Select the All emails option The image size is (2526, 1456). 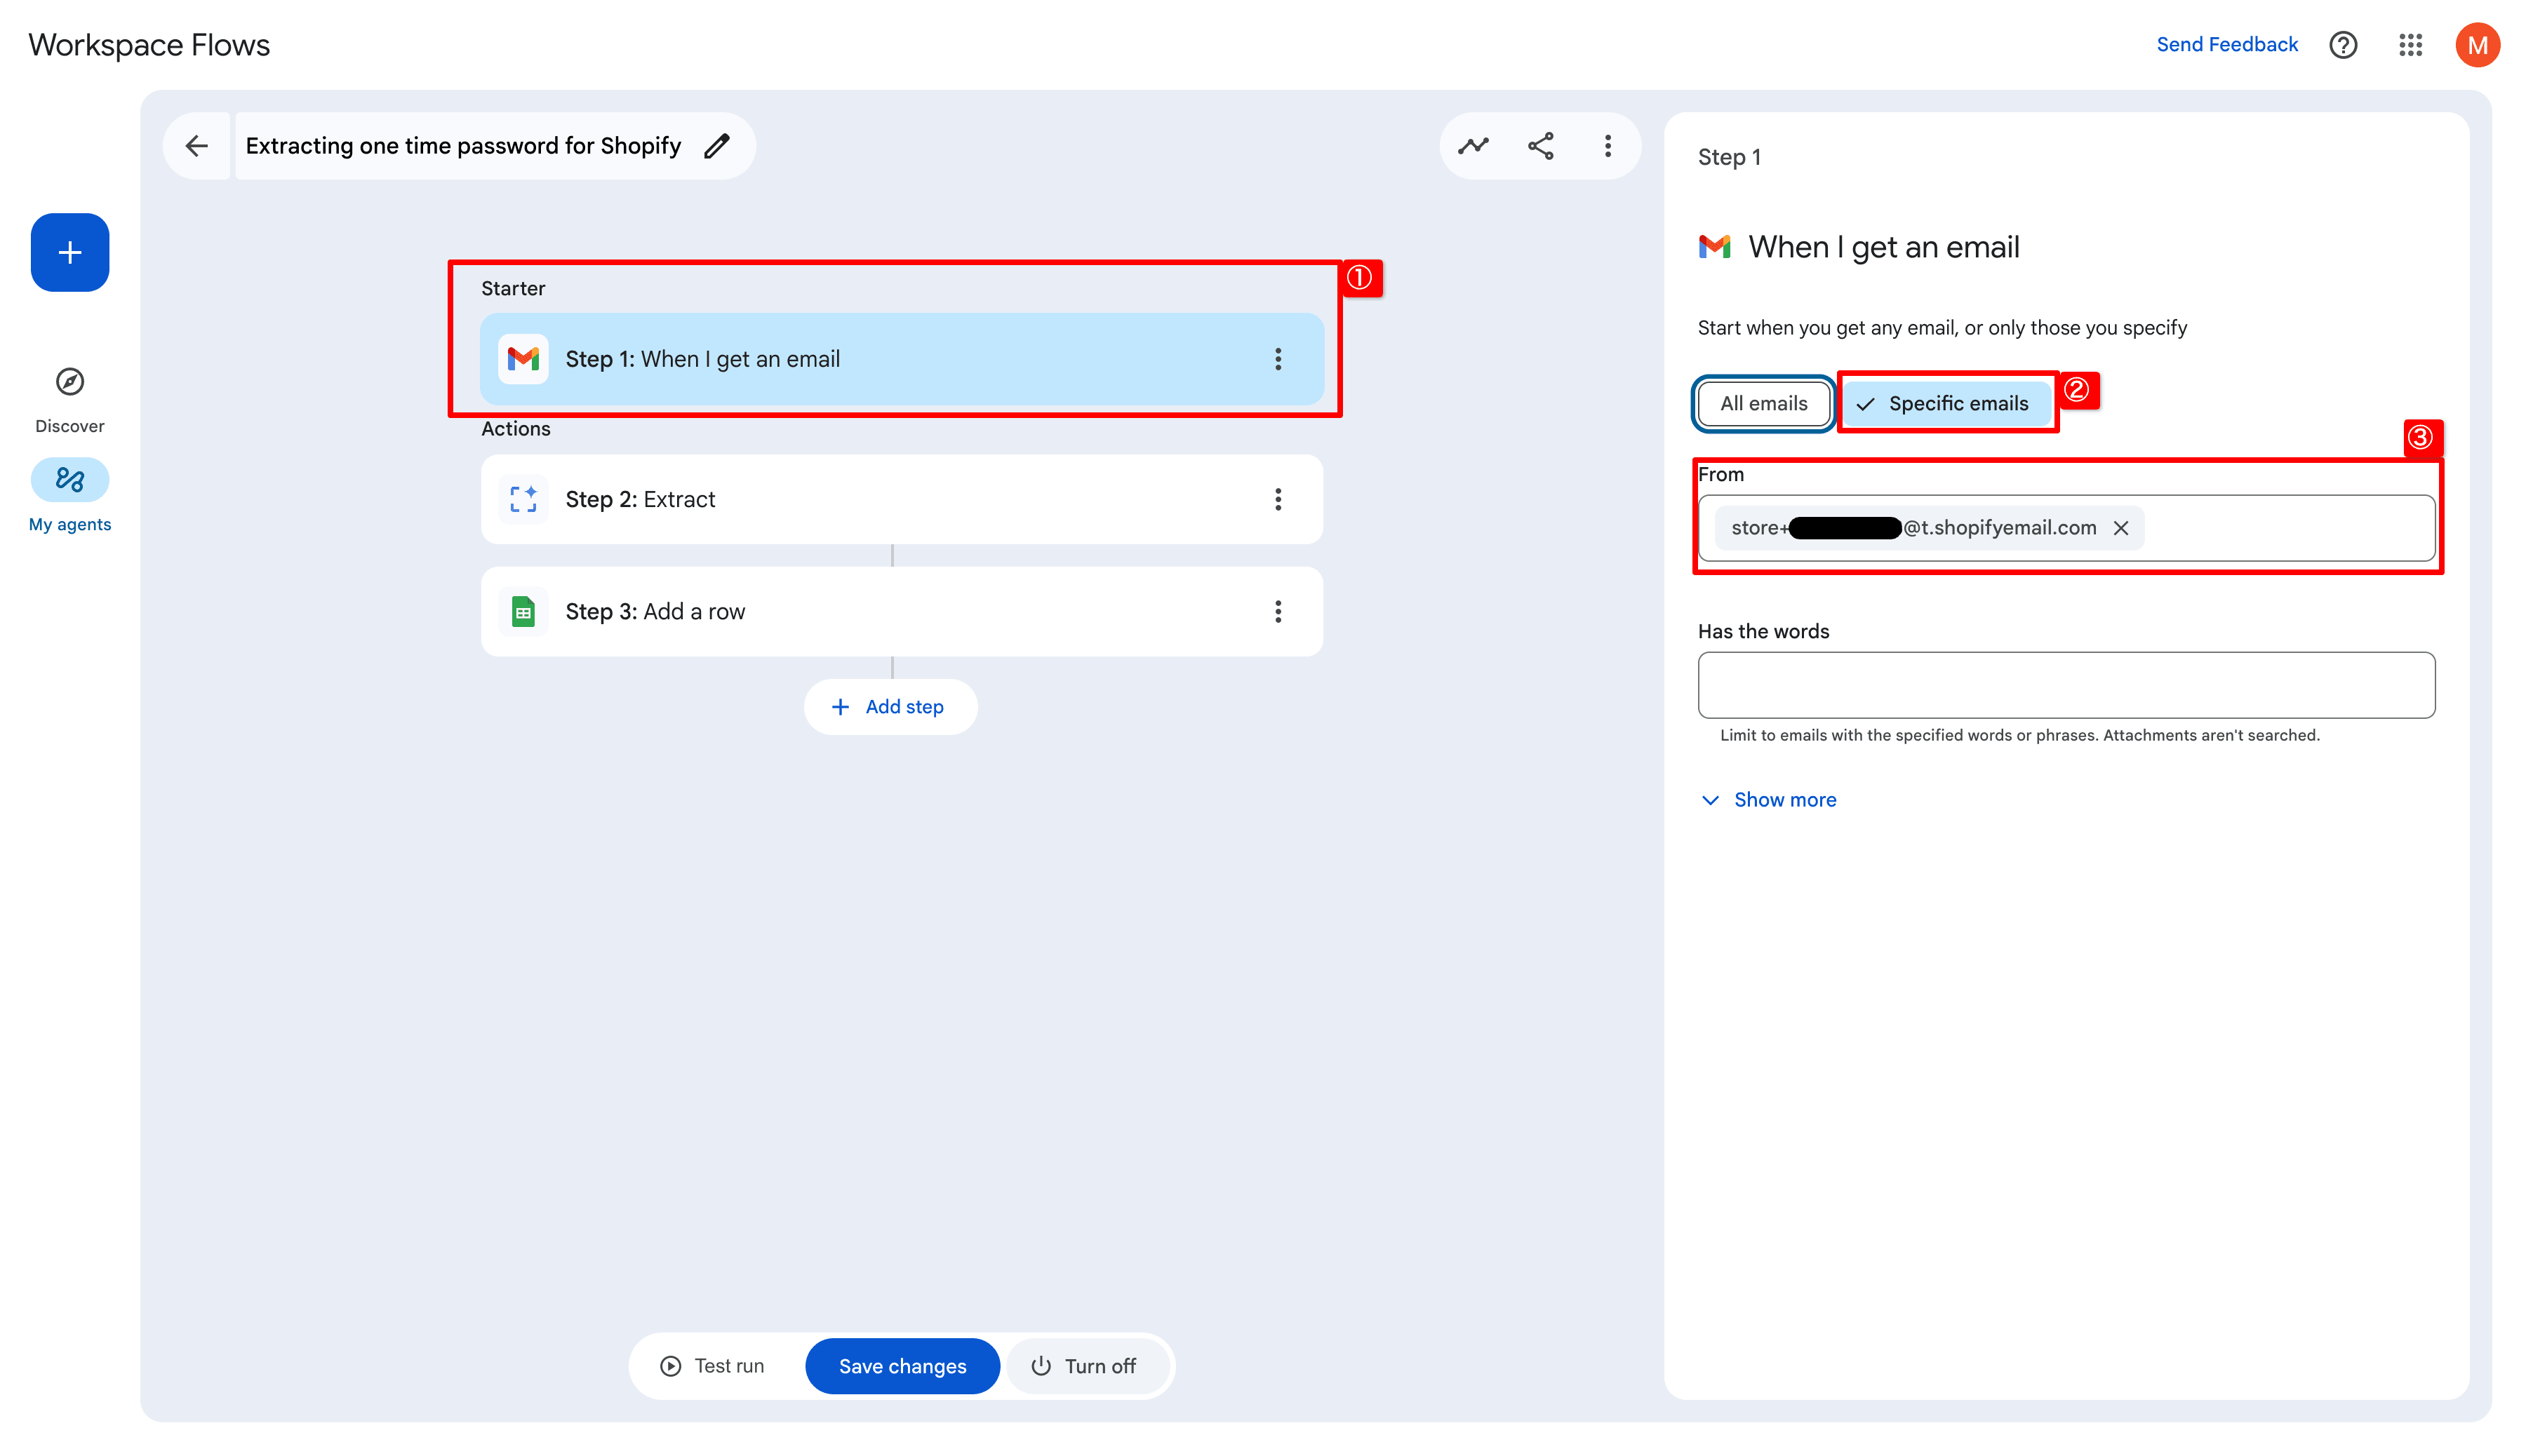[1763, 404]
